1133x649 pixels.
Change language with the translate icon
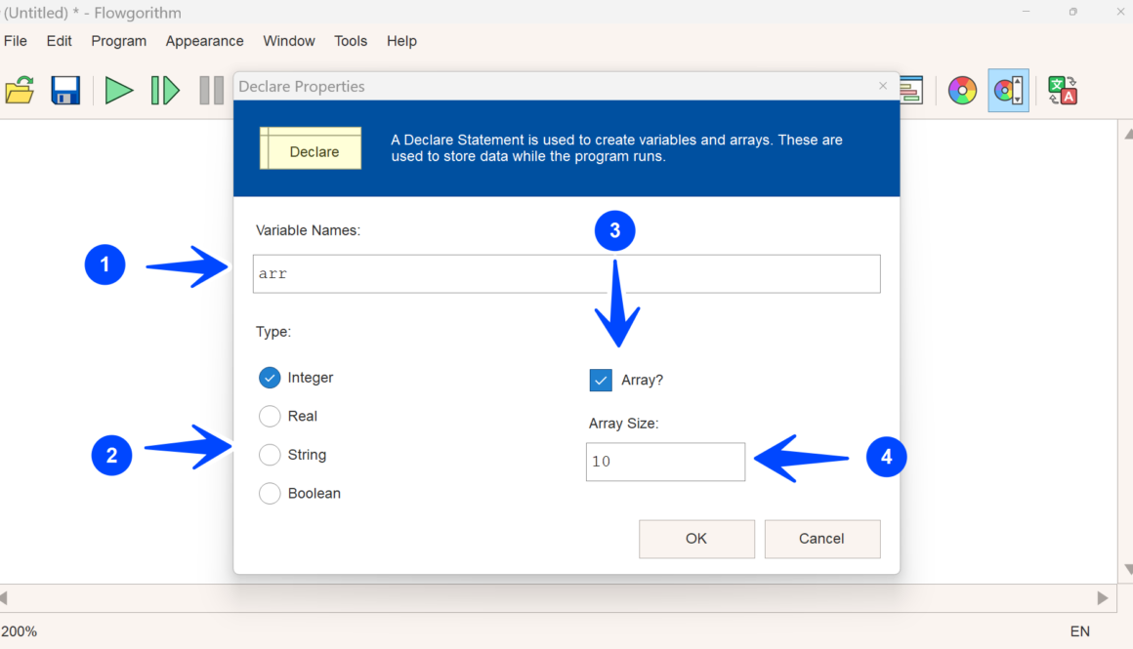pyautogui.click(x=1063, y=91)
